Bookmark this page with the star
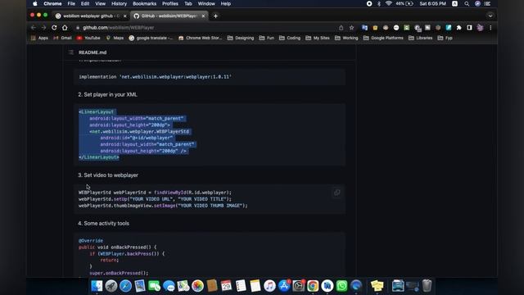 point(351,28)
